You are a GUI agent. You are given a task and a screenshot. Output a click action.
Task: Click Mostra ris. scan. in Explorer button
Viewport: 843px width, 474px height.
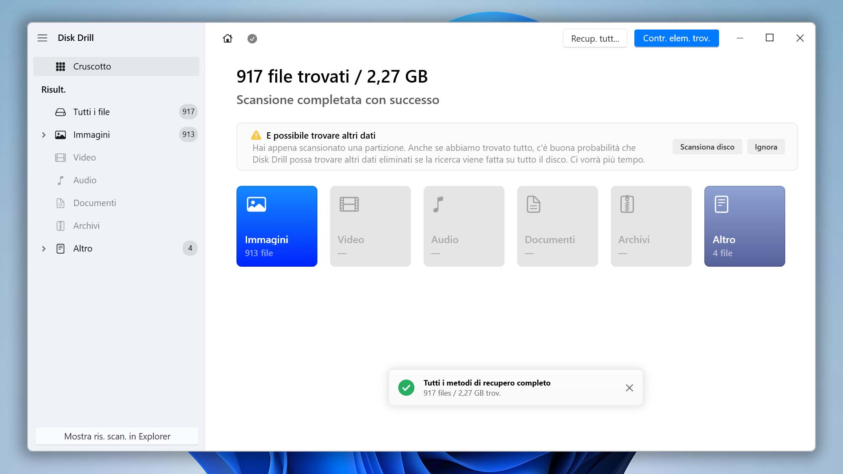117,437
